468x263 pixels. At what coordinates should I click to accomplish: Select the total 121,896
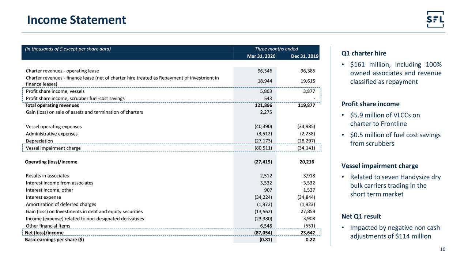263,106
